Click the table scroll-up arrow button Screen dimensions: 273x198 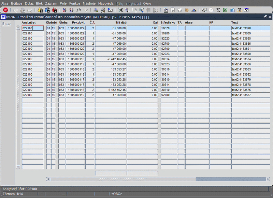[18, 28]
